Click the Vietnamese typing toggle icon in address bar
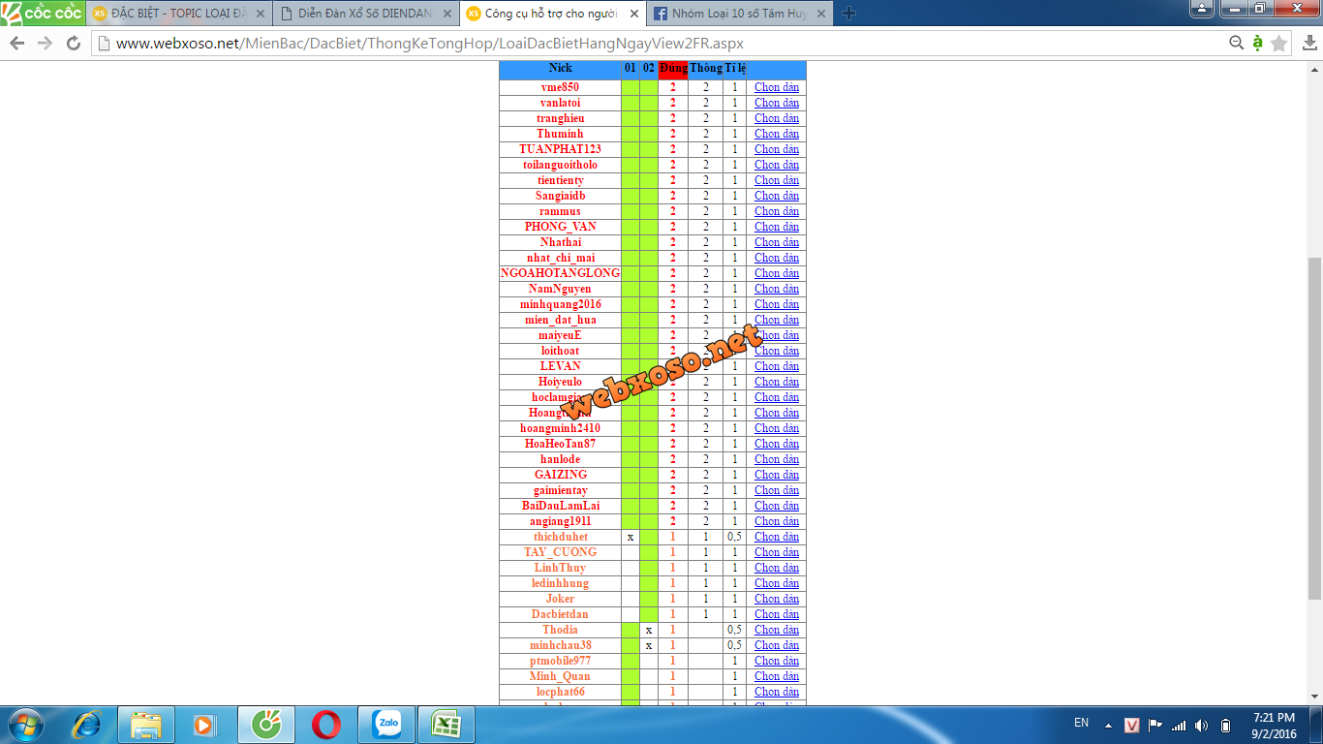 point(1257,44)
